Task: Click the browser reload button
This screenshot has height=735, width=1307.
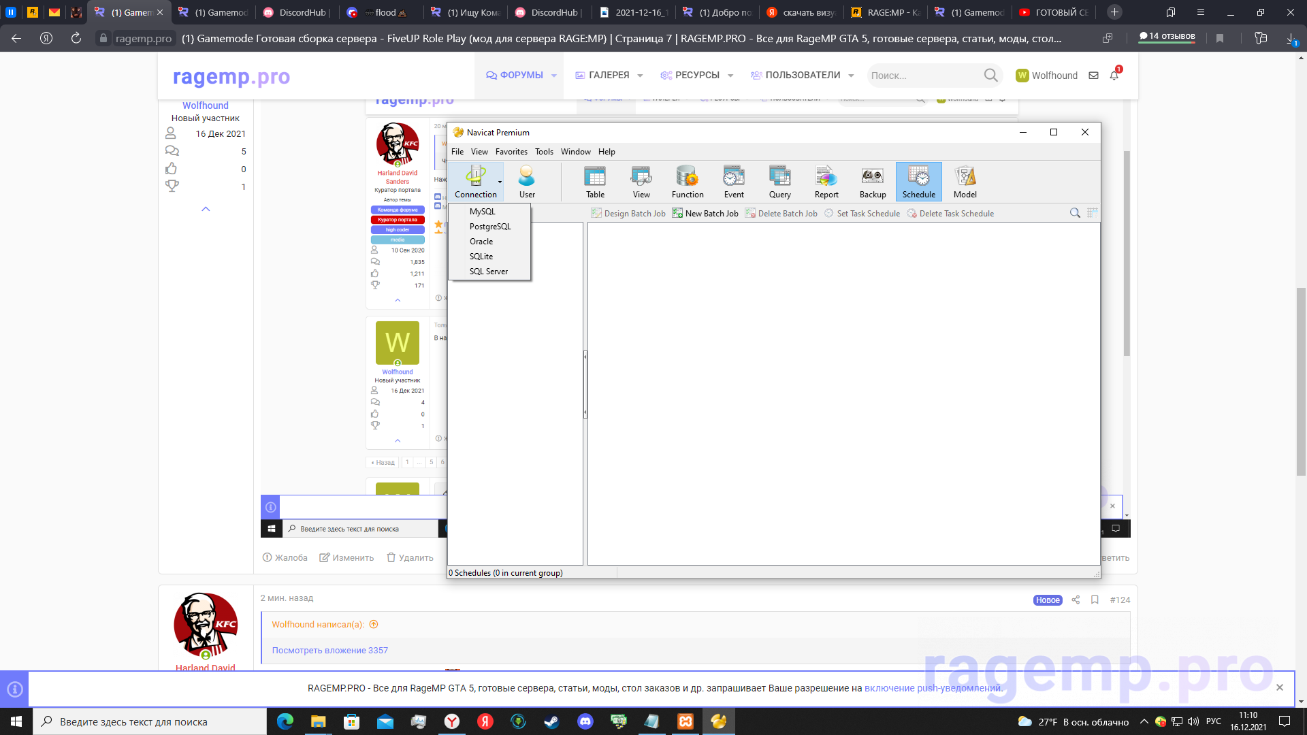Action: click(76, 38)
